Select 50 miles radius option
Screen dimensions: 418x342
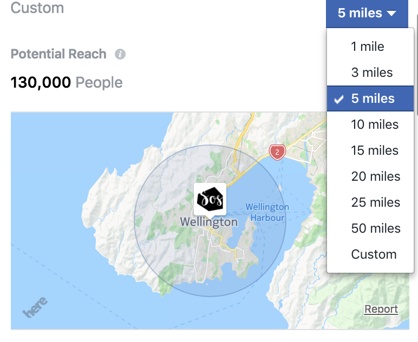[370, 228]
